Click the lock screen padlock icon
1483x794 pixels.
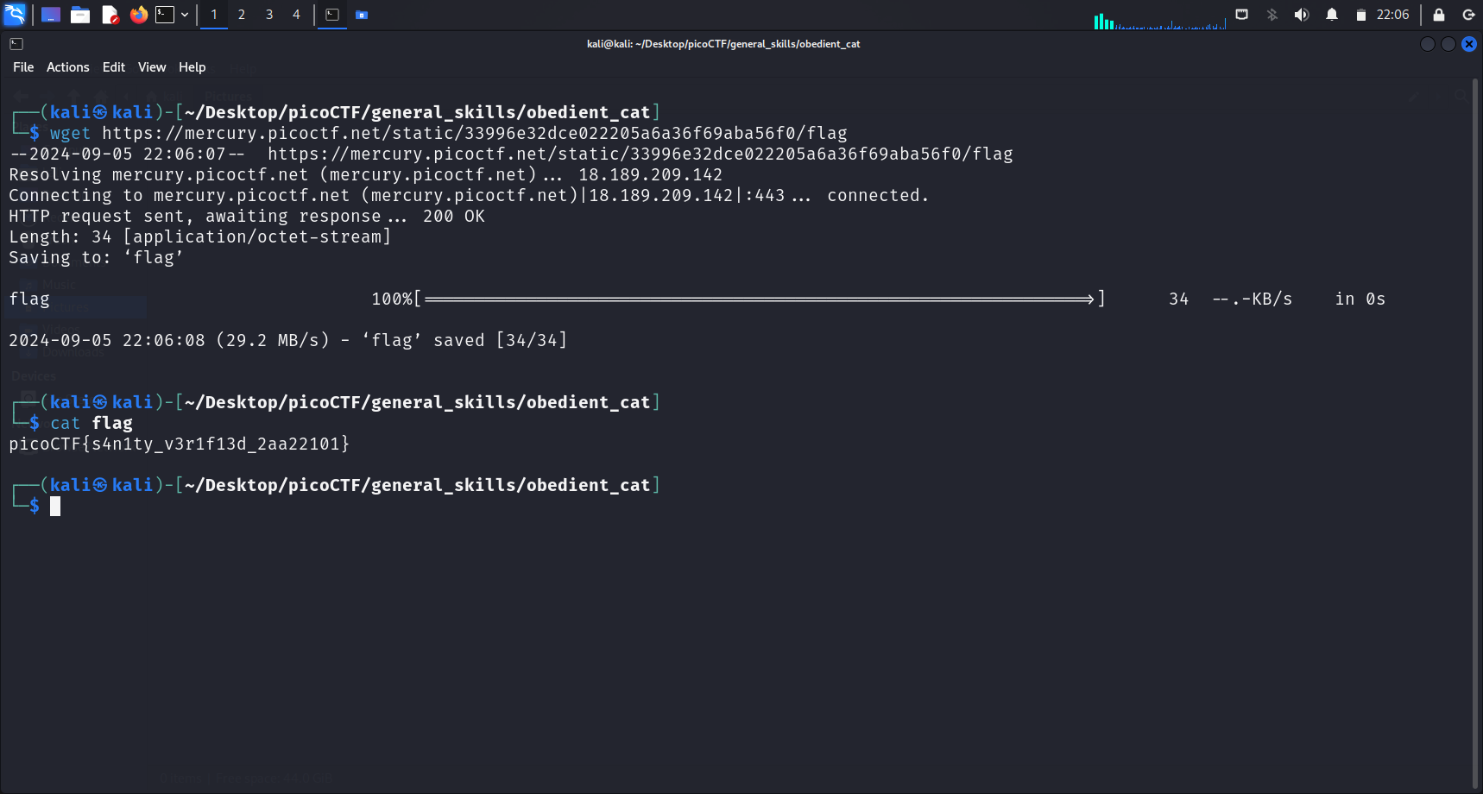[x=1439, y=15]
